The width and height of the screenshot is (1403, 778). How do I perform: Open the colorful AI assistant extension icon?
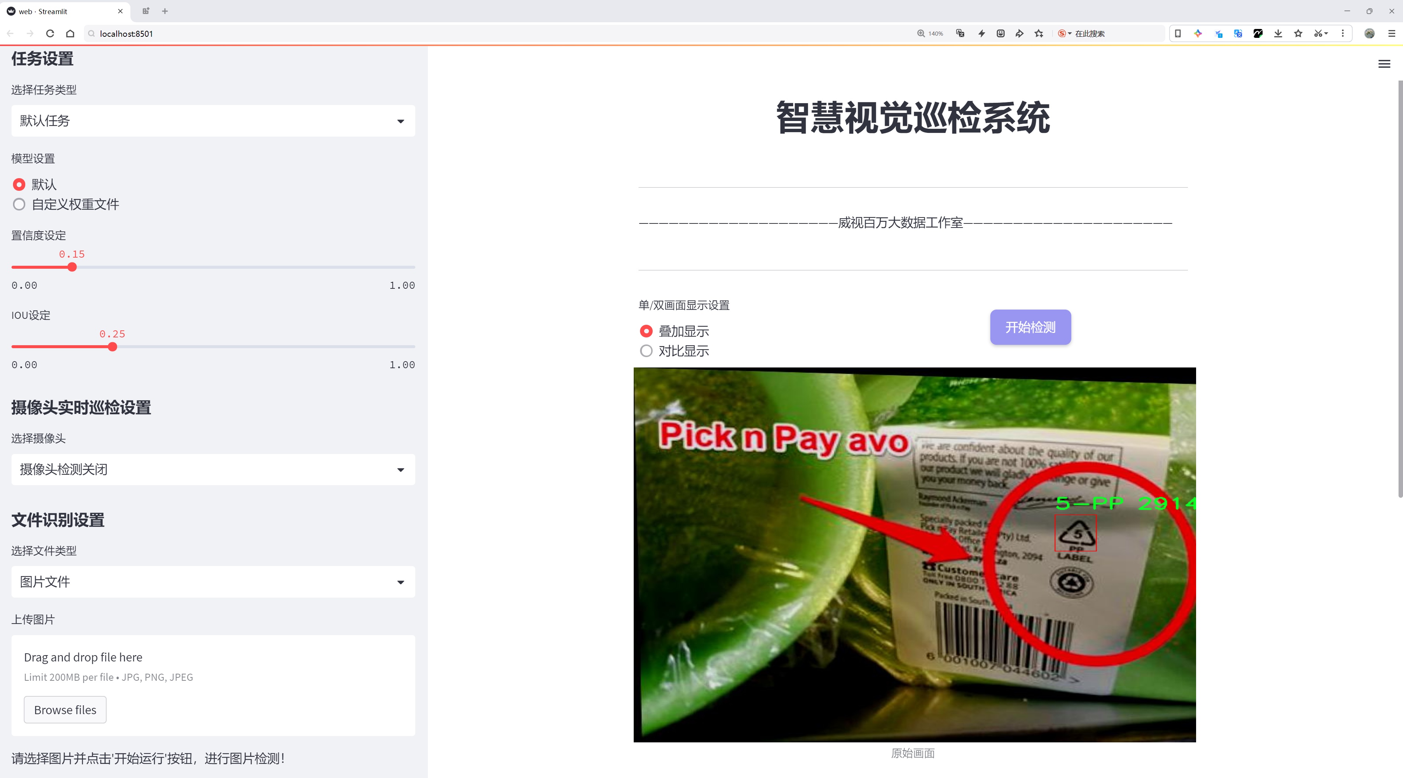tap(1198, 33)
